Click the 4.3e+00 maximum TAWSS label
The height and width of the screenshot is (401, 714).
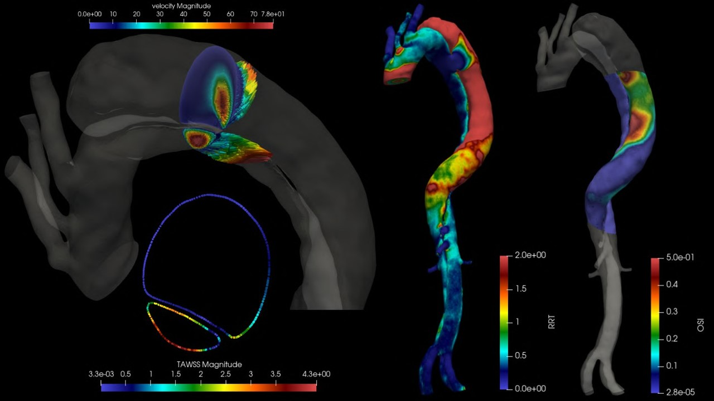coord(316,374)
